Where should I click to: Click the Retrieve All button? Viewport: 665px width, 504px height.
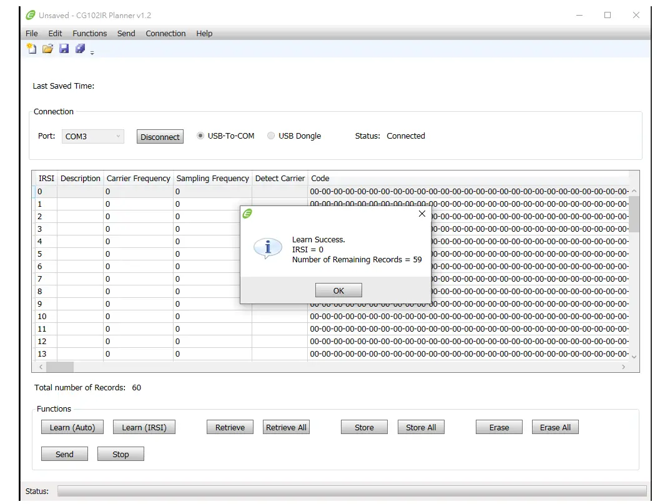[x=286, y=427]
